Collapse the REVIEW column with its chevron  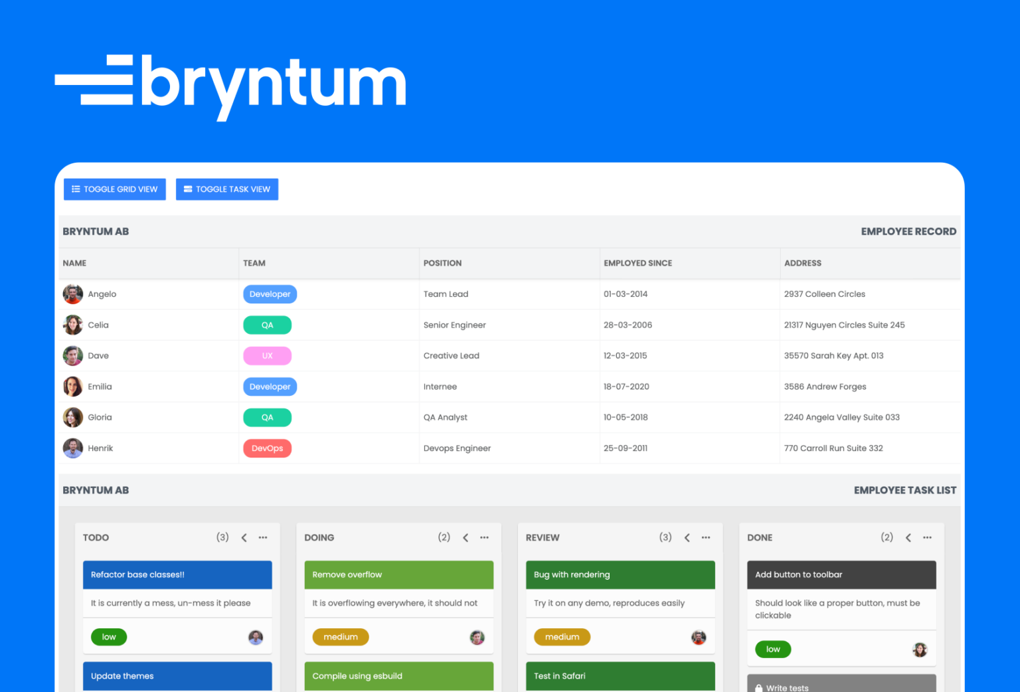pyautogui.click(x=687, y=537)
